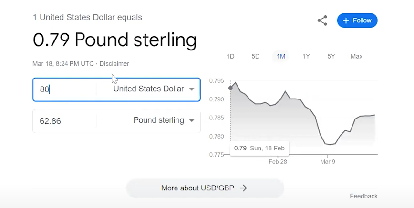Screen dimensions: 414x208
Task: Click the pound amount field showing 62.86
Action: pos(65,121)
